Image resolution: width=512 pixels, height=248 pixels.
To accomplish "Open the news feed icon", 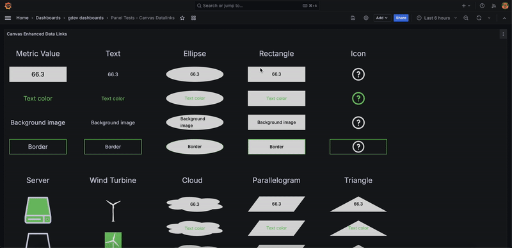I will click(x=493, y=6).
